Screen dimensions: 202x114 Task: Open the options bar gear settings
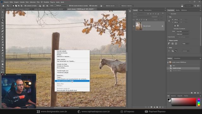pos(47,6)
